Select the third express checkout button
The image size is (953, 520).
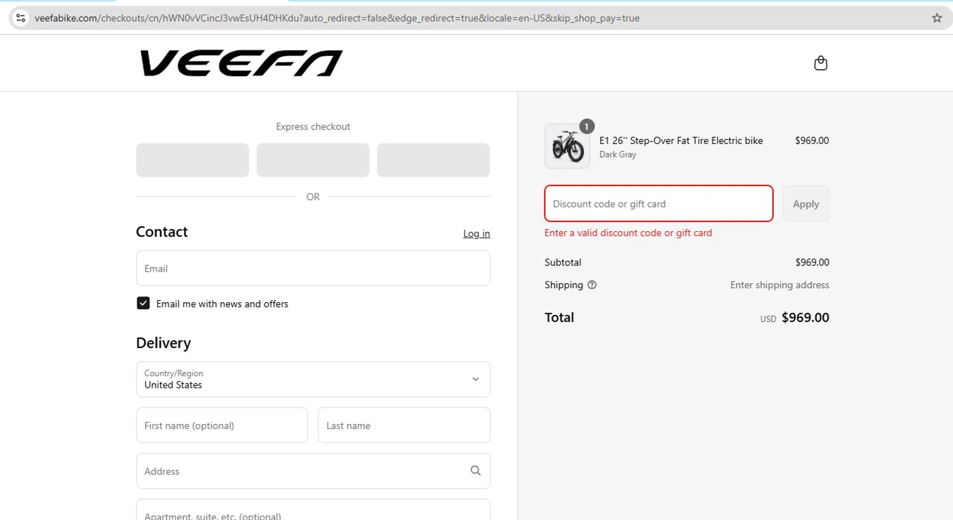pos(433,160)
